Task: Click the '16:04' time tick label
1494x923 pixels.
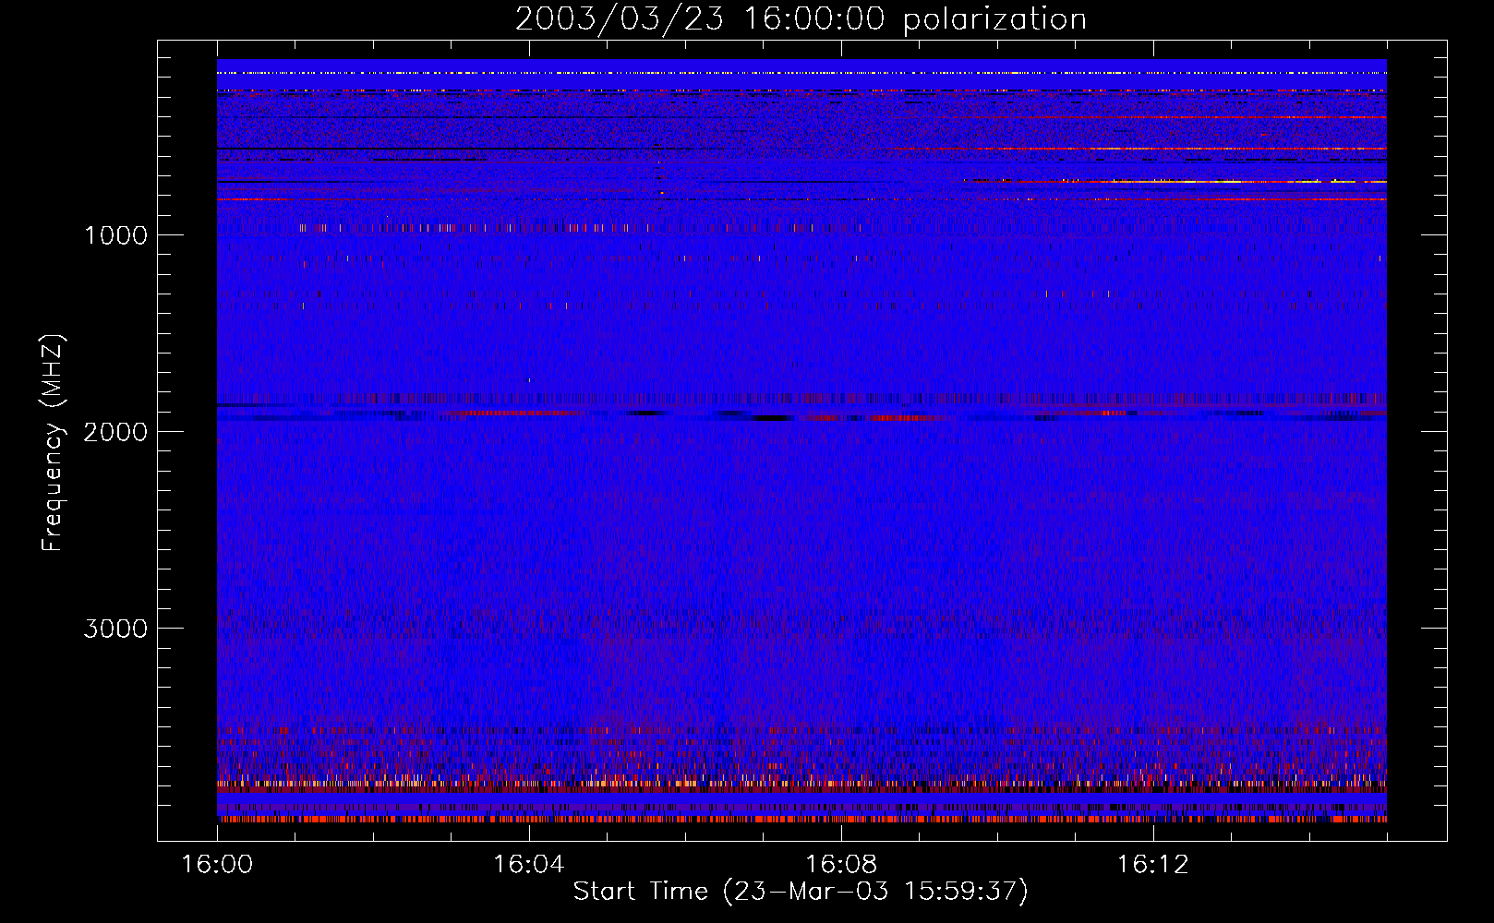Action: (x=528, y=865)
